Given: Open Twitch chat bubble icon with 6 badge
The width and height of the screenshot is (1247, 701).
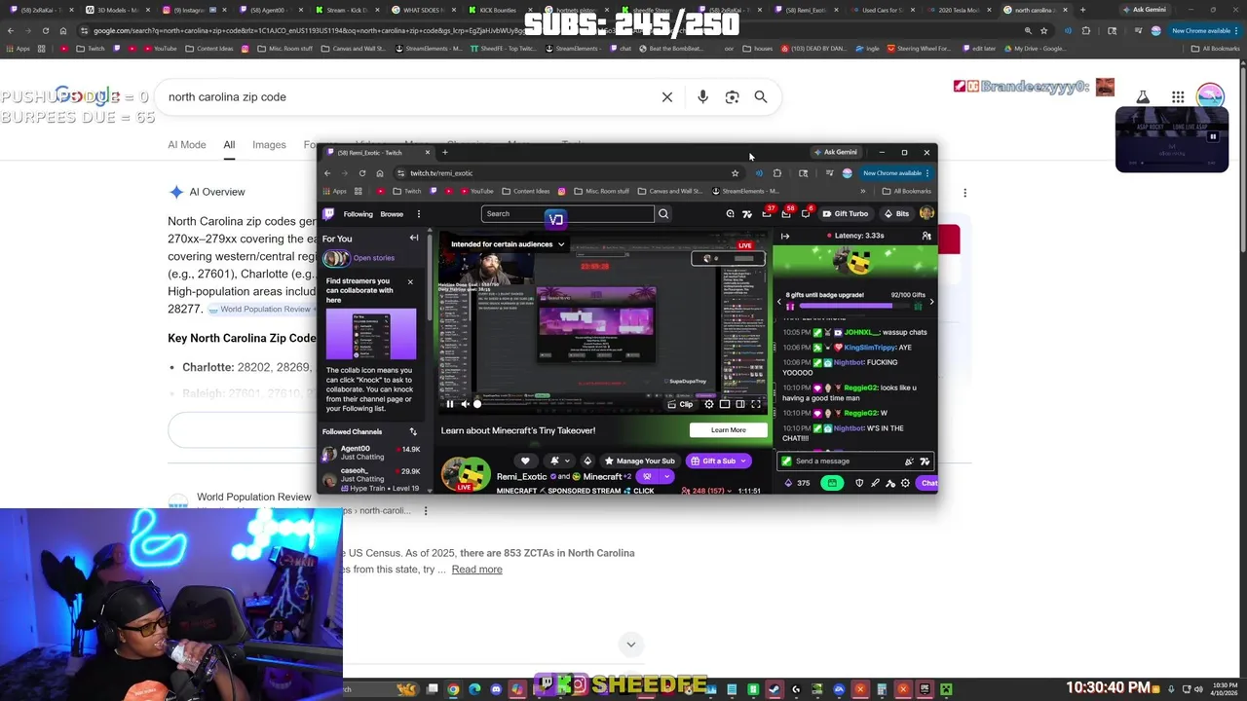Looking at the screenshot, I should [x=807, y=213].
